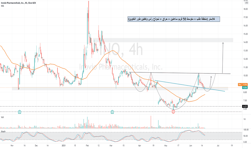Click the orange Pre 8.56 pre-market price tag
This screenshot has width=251, height=148.
tap(242, 85)
